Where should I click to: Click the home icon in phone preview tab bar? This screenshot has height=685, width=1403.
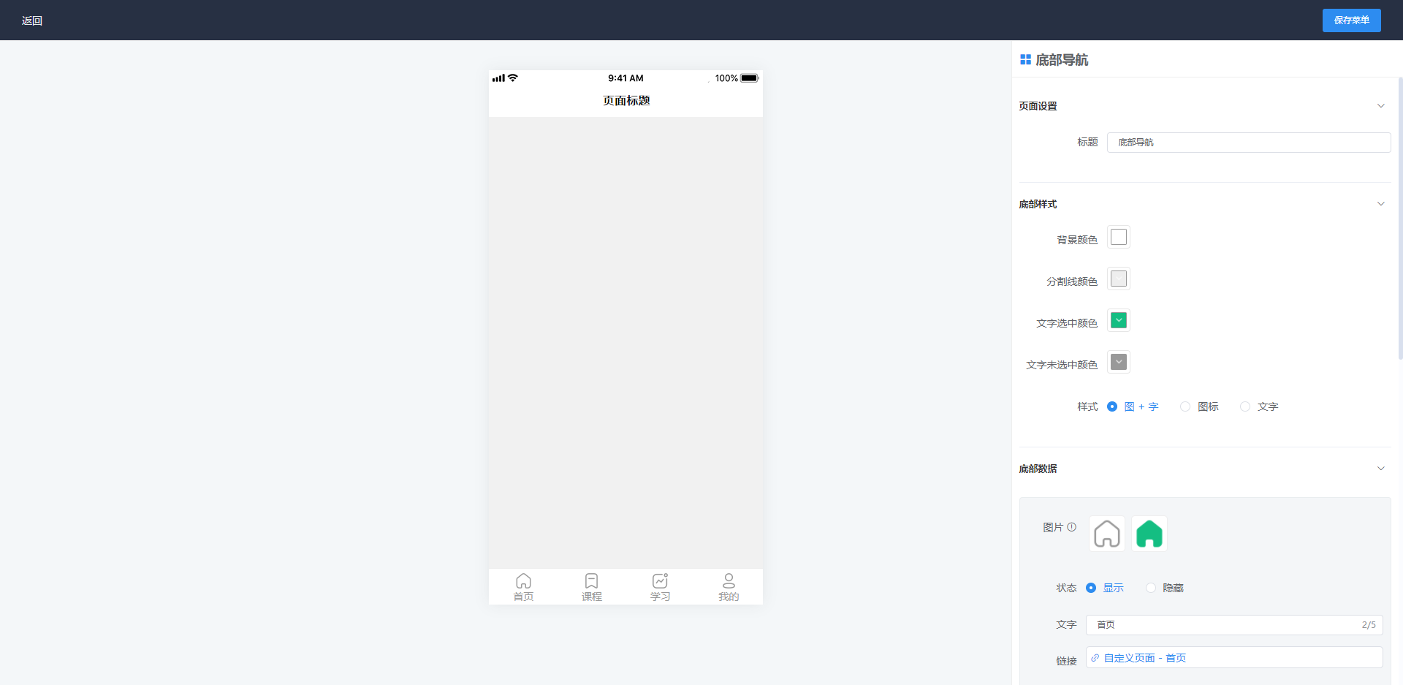point(523,580)
